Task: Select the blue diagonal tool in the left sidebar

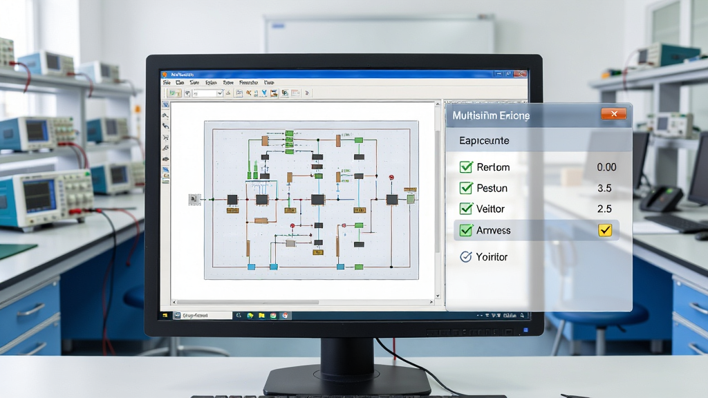Action: pyautogui.click(x=166, y=170)
